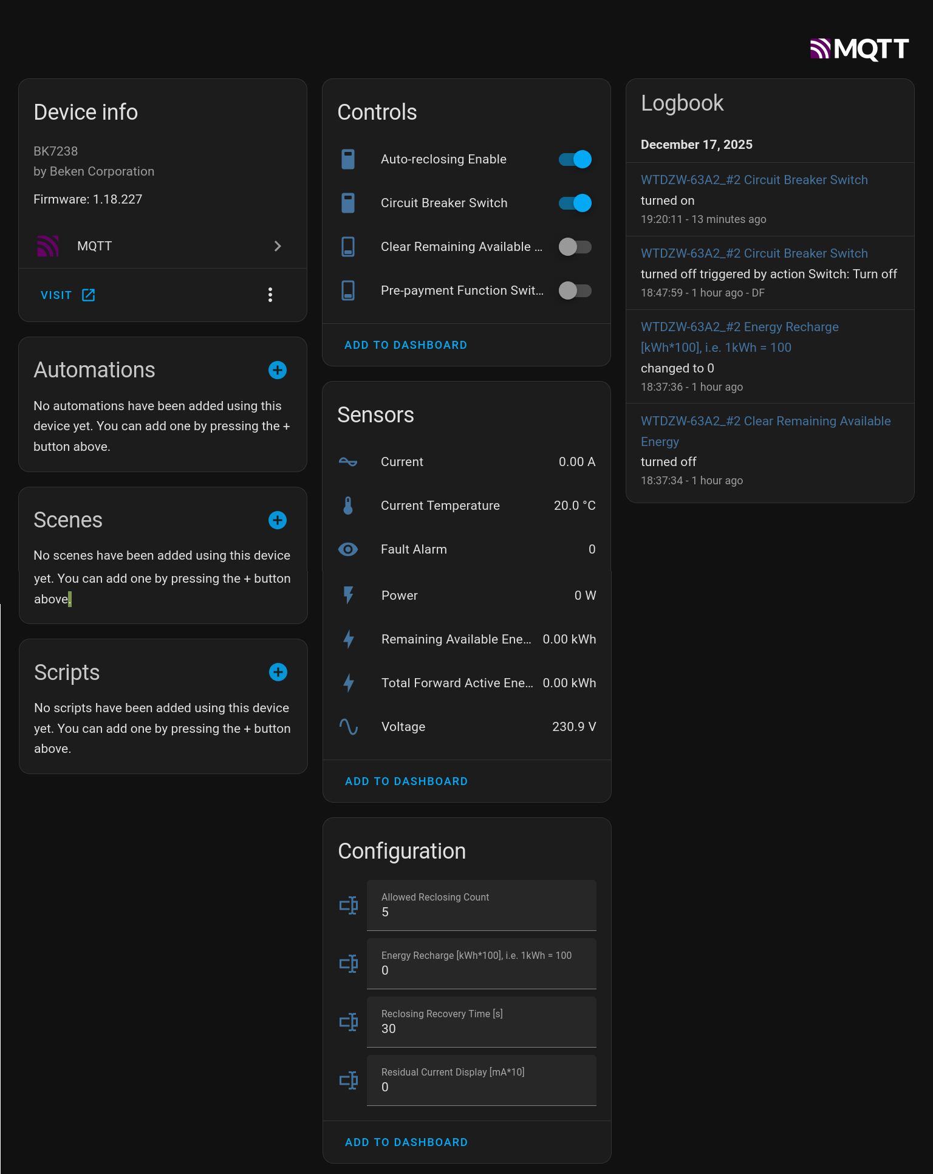
Task: Click the sine wave Voltage icon
Action: 349,727
